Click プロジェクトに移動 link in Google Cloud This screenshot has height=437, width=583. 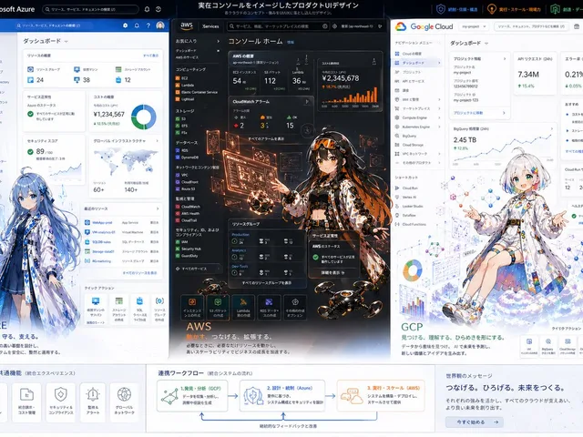click(468, 113)
